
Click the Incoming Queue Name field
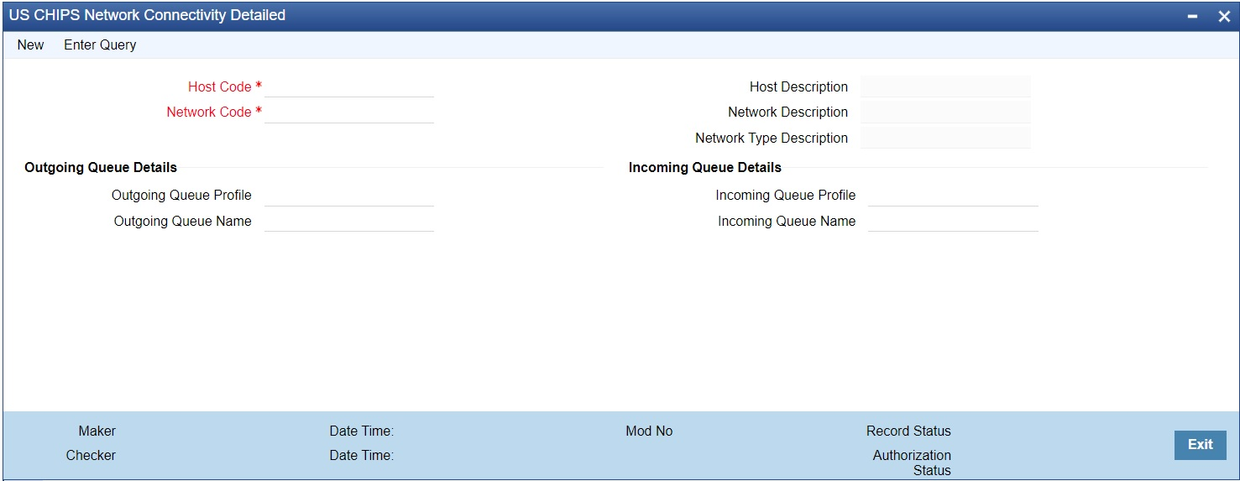point(953,221)
